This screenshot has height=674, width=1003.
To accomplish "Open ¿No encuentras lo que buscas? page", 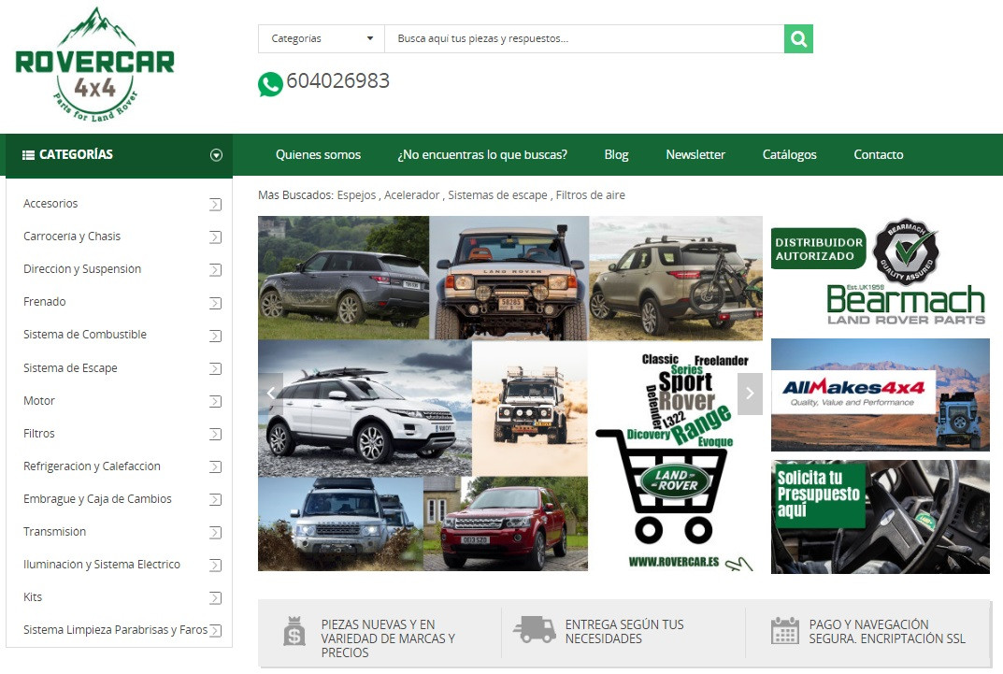I will tap(482, 155).
